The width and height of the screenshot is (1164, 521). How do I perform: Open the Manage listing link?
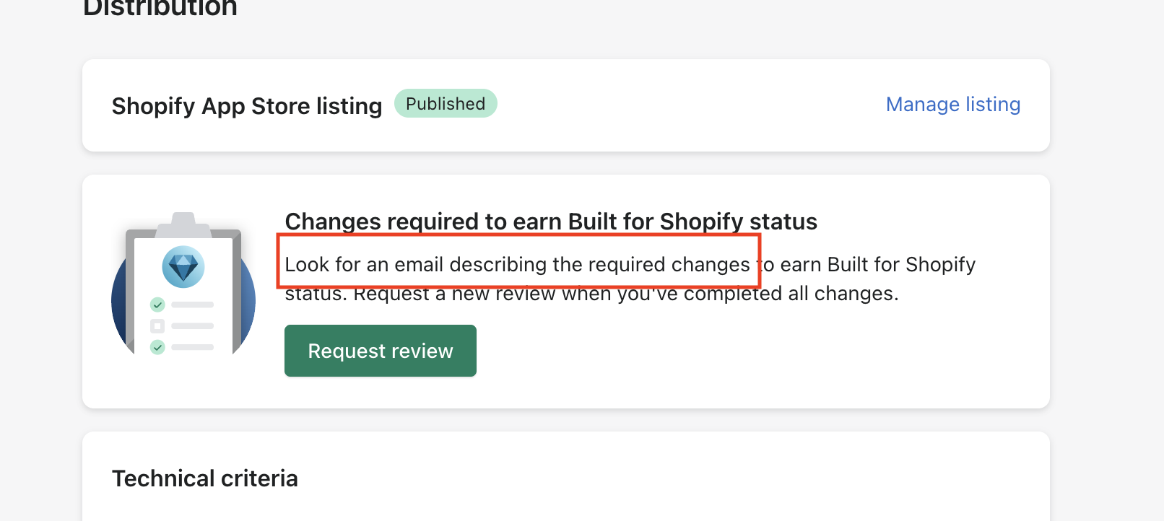(952, 105)
